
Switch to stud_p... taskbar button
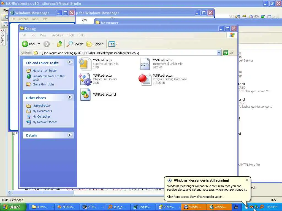click(118, 207)
